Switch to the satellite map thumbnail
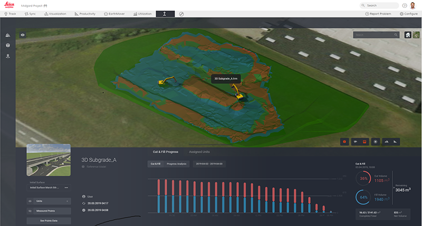This screenshot has height=226, width=422. coord(417,35)
